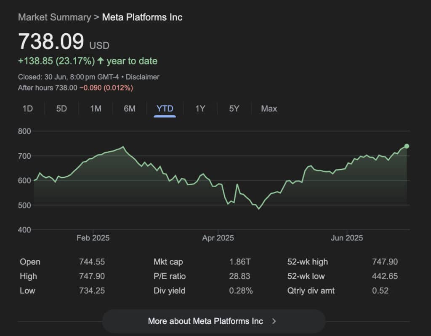The width and height of the screenshot is (431, 336).
Task: Click the Div yield label
Action: tap(169, 291)
